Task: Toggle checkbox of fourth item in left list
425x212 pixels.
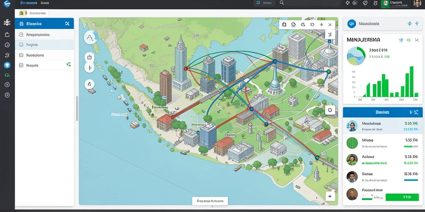Action: click(21, 65)
